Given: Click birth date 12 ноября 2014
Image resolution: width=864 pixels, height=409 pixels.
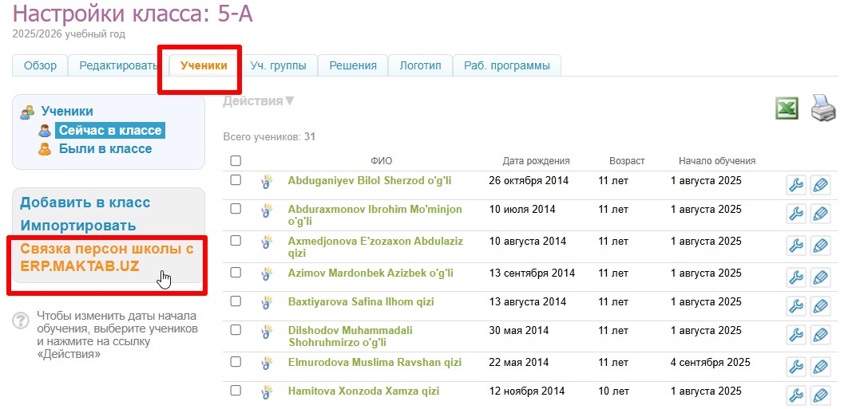Looking at the screenshot, I should click(527, 391).
